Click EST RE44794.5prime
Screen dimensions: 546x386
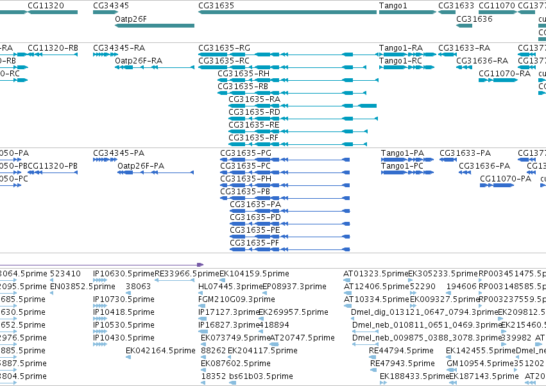[x=371, y=357]
